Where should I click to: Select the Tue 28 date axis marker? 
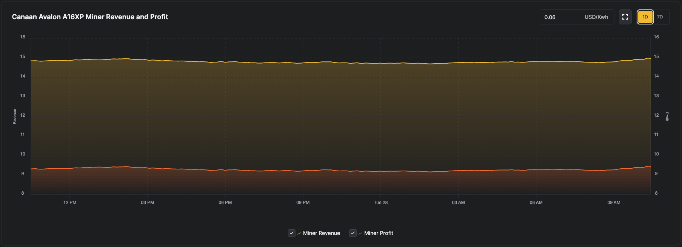point(380,203)
